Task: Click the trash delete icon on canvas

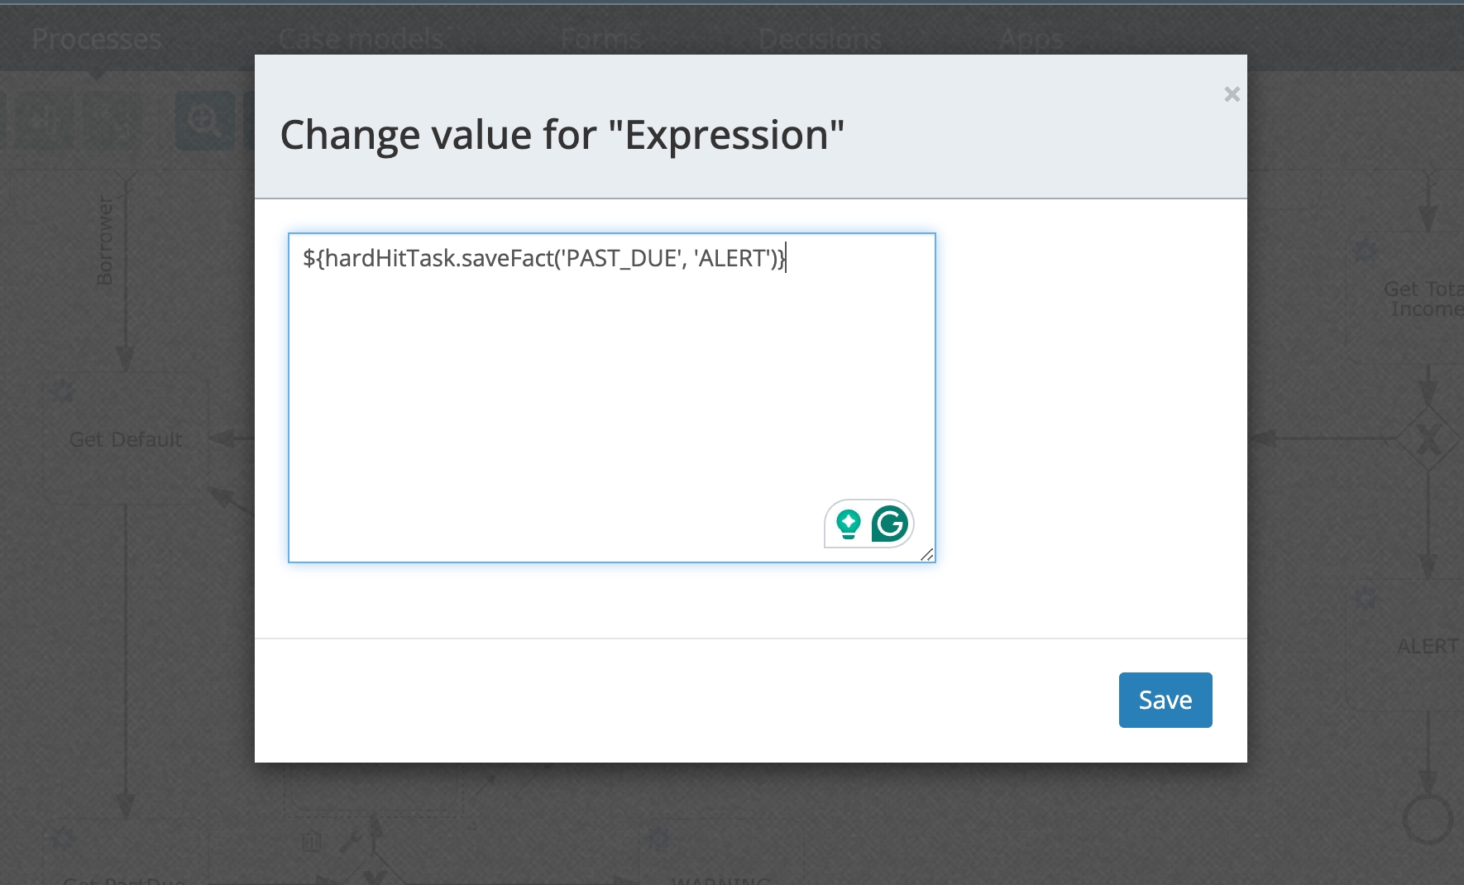Action: (312, 842)
